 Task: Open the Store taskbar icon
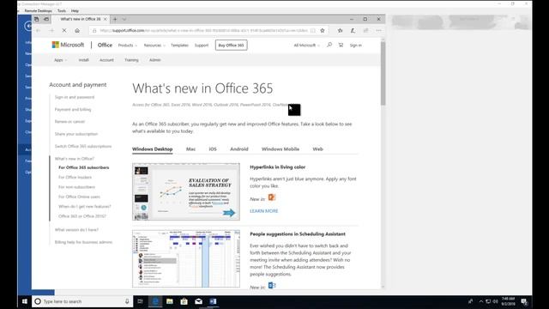(x=184, y=301)
